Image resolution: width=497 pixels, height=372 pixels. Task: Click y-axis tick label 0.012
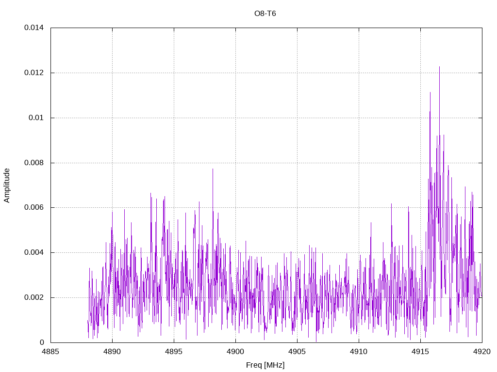(34, 73)
